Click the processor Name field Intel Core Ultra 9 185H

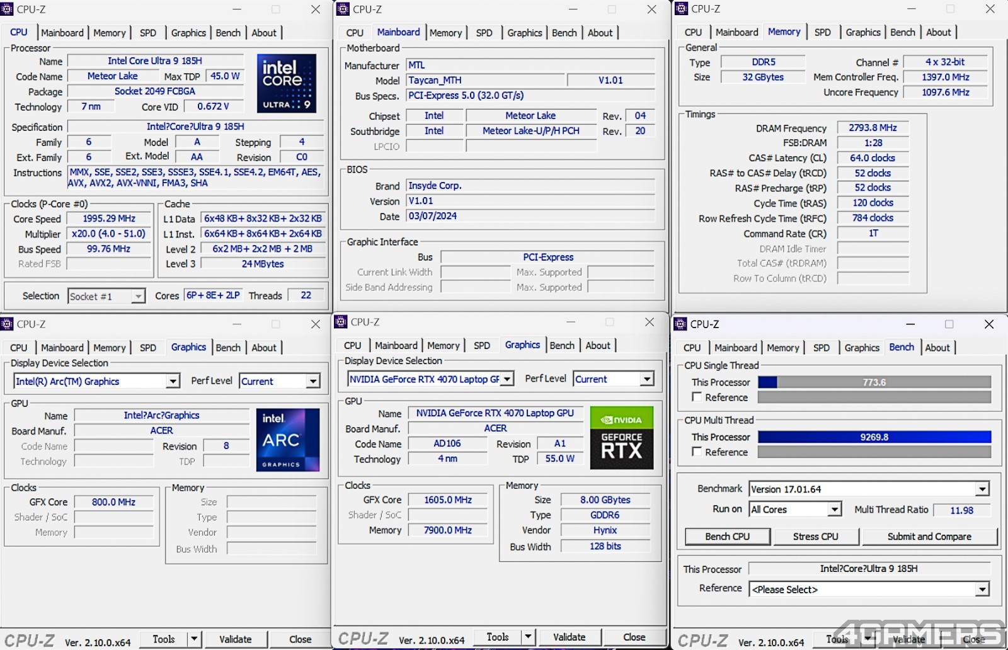click(155, 61)
